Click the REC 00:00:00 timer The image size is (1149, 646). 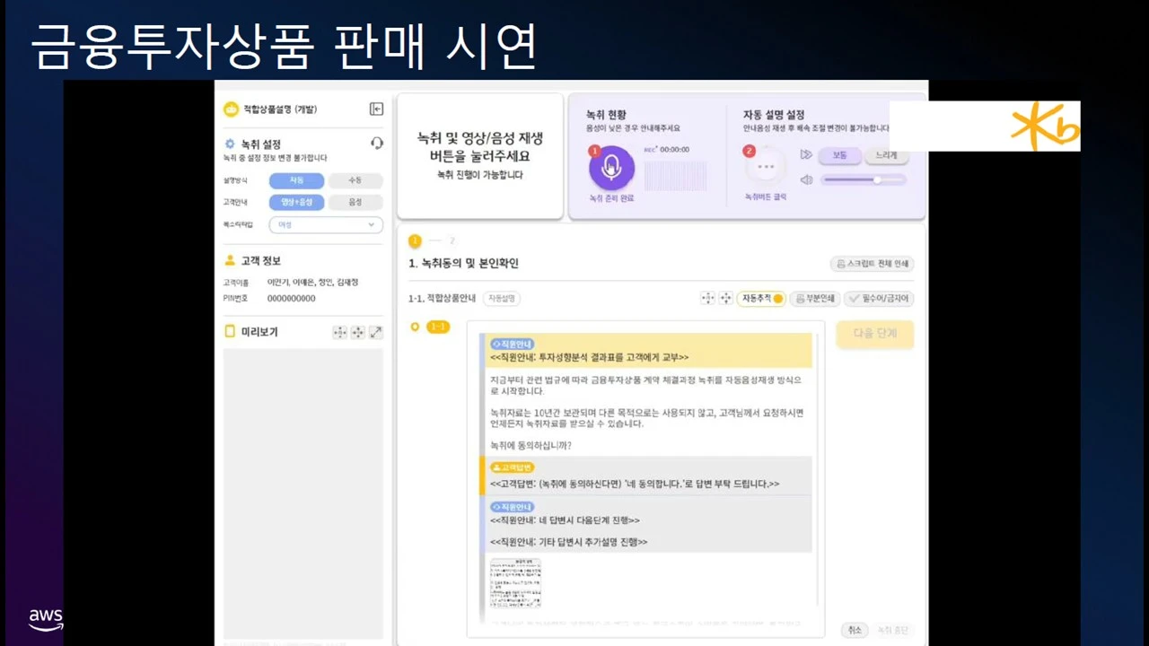667,150
